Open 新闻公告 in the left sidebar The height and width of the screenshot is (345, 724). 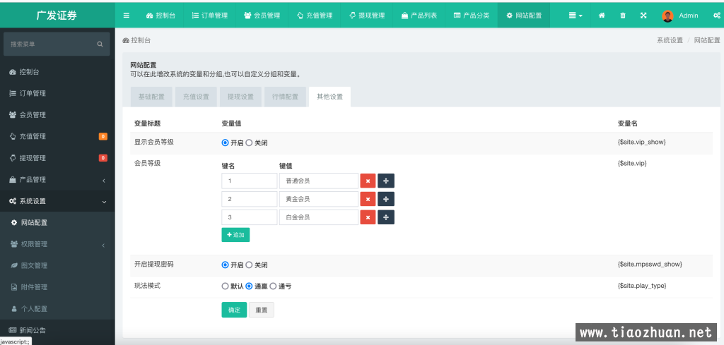[57, 330]
